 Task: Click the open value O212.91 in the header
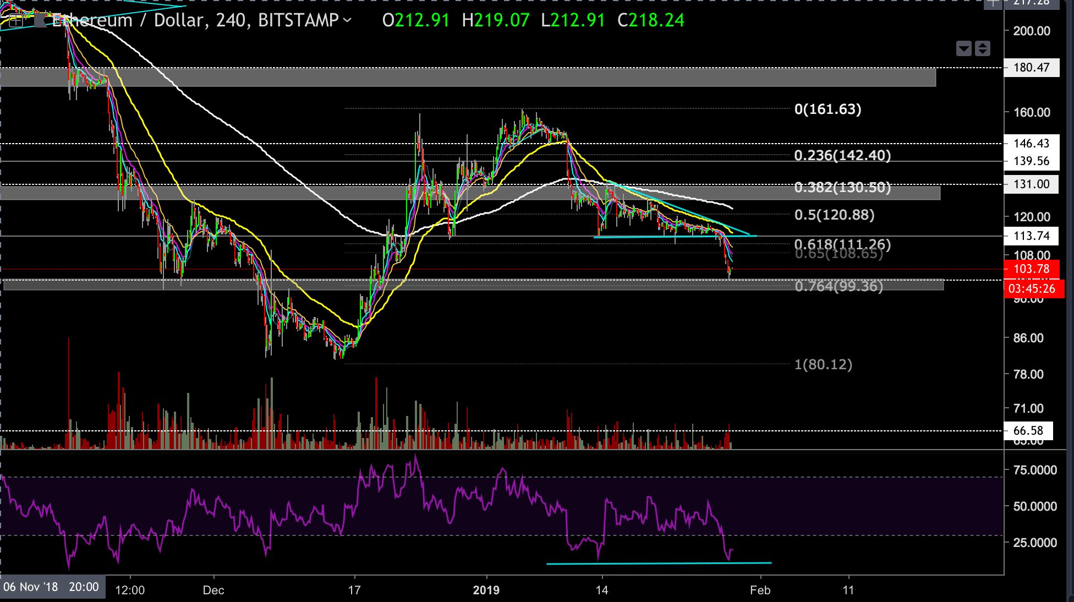(x=416, y=20)
